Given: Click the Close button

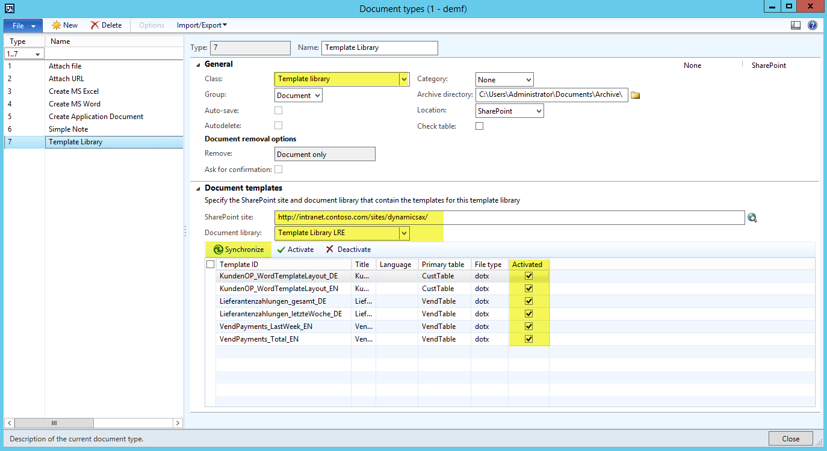Looking at the screenshot, I should point(790,438).
